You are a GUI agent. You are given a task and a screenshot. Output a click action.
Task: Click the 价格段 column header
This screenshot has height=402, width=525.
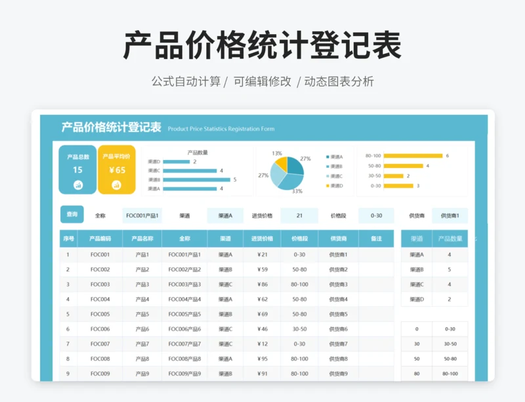(299, 239)
